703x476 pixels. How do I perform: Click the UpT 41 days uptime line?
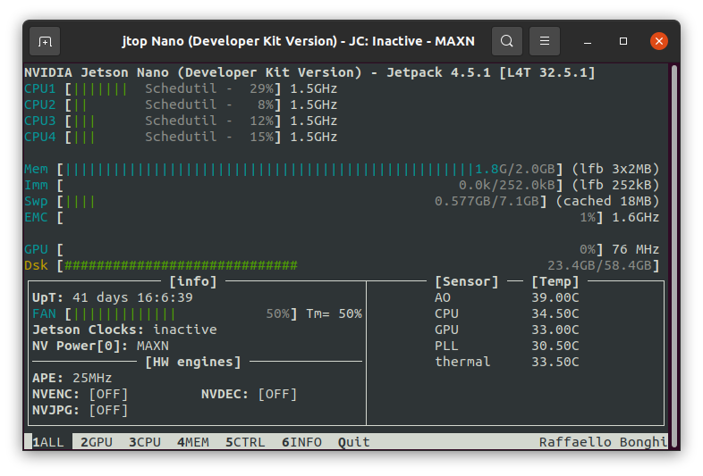(x=113, y=297)
